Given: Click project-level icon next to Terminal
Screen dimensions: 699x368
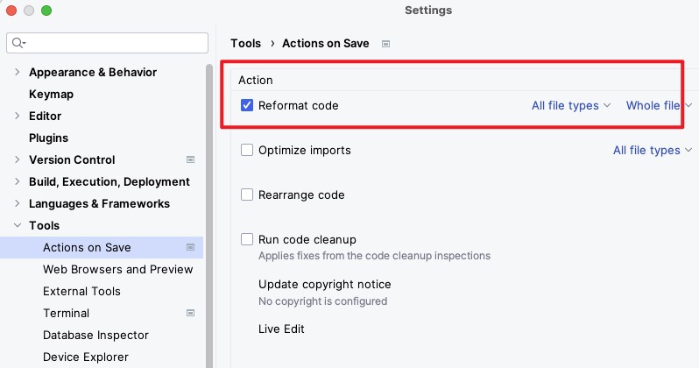Looking at the screenshot, I should coord(190,313).
